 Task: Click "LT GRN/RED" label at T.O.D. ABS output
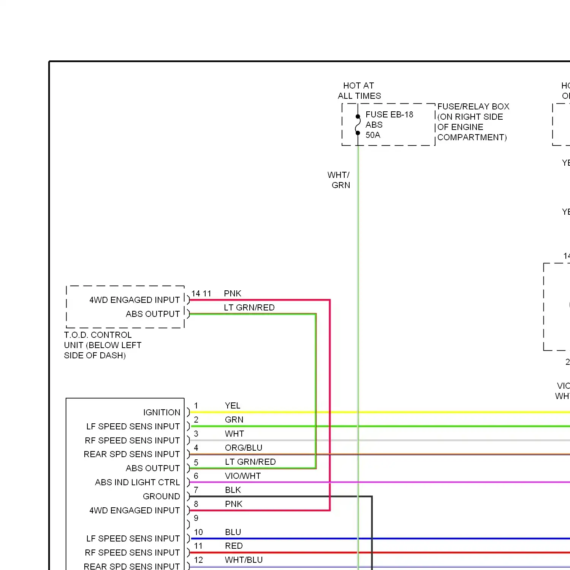click(249, 307)
